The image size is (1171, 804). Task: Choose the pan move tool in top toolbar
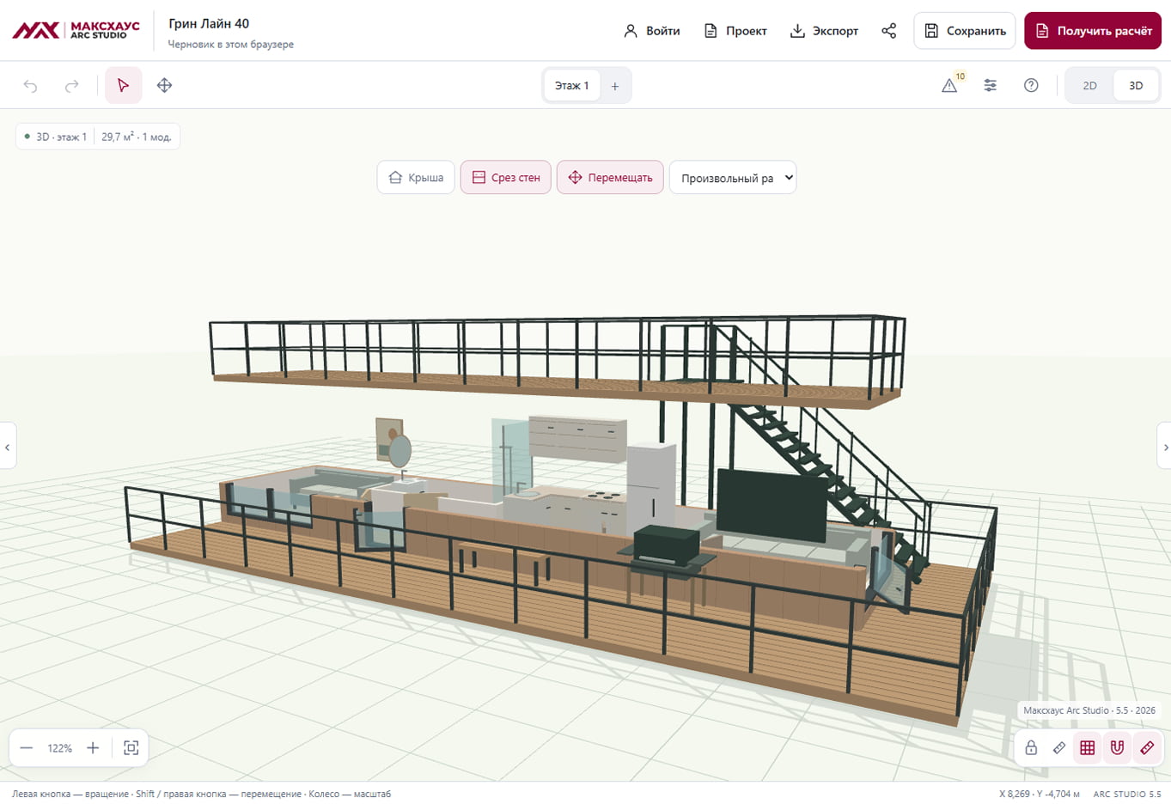164,85
